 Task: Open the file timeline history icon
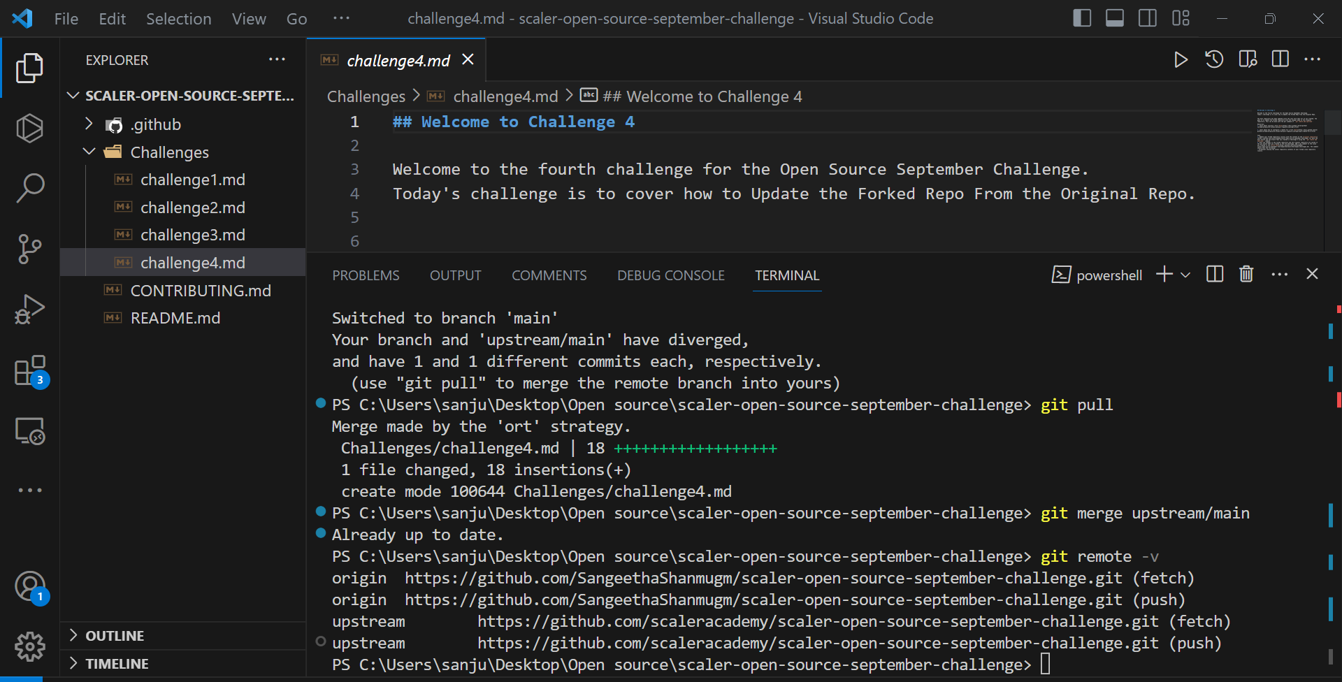click(1214, 59)
